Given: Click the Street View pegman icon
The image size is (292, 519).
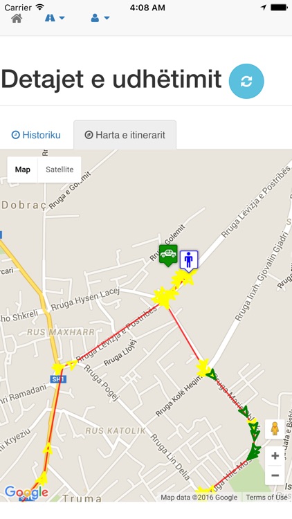Looking at the screenshot, I should [x=275, y=428].
